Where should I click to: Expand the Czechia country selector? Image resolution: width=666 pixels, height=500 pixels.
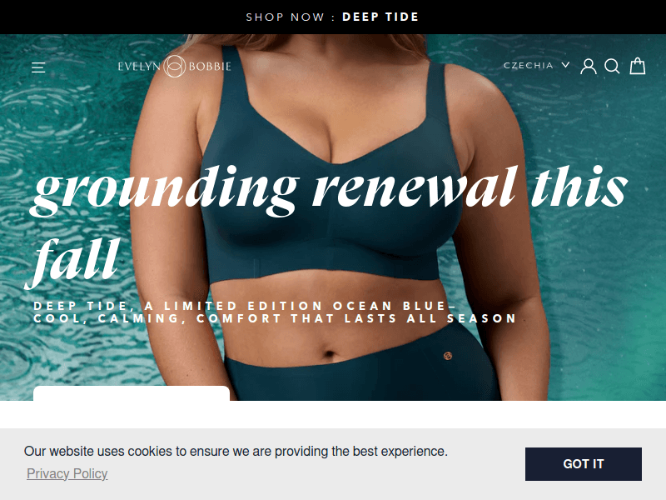point(536,66)
